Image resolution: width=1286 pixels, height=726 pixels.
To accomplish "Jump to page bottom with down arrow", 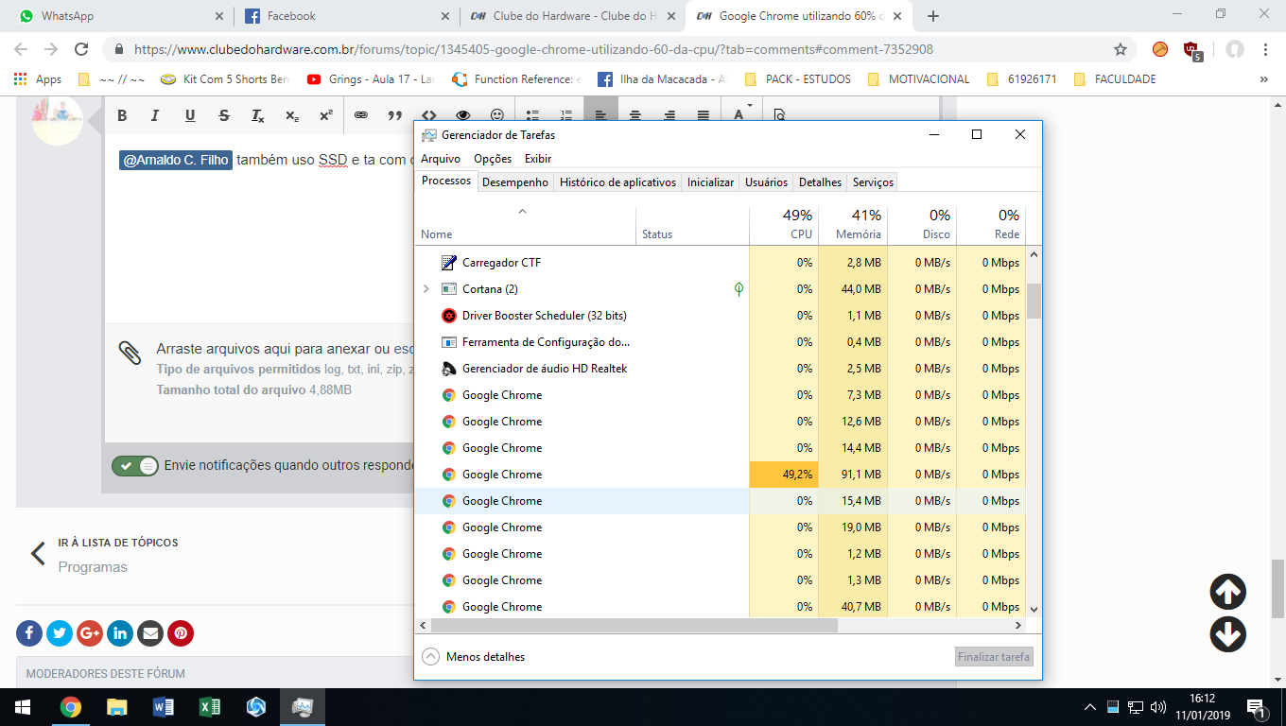I will click(x=1227, y=634).
